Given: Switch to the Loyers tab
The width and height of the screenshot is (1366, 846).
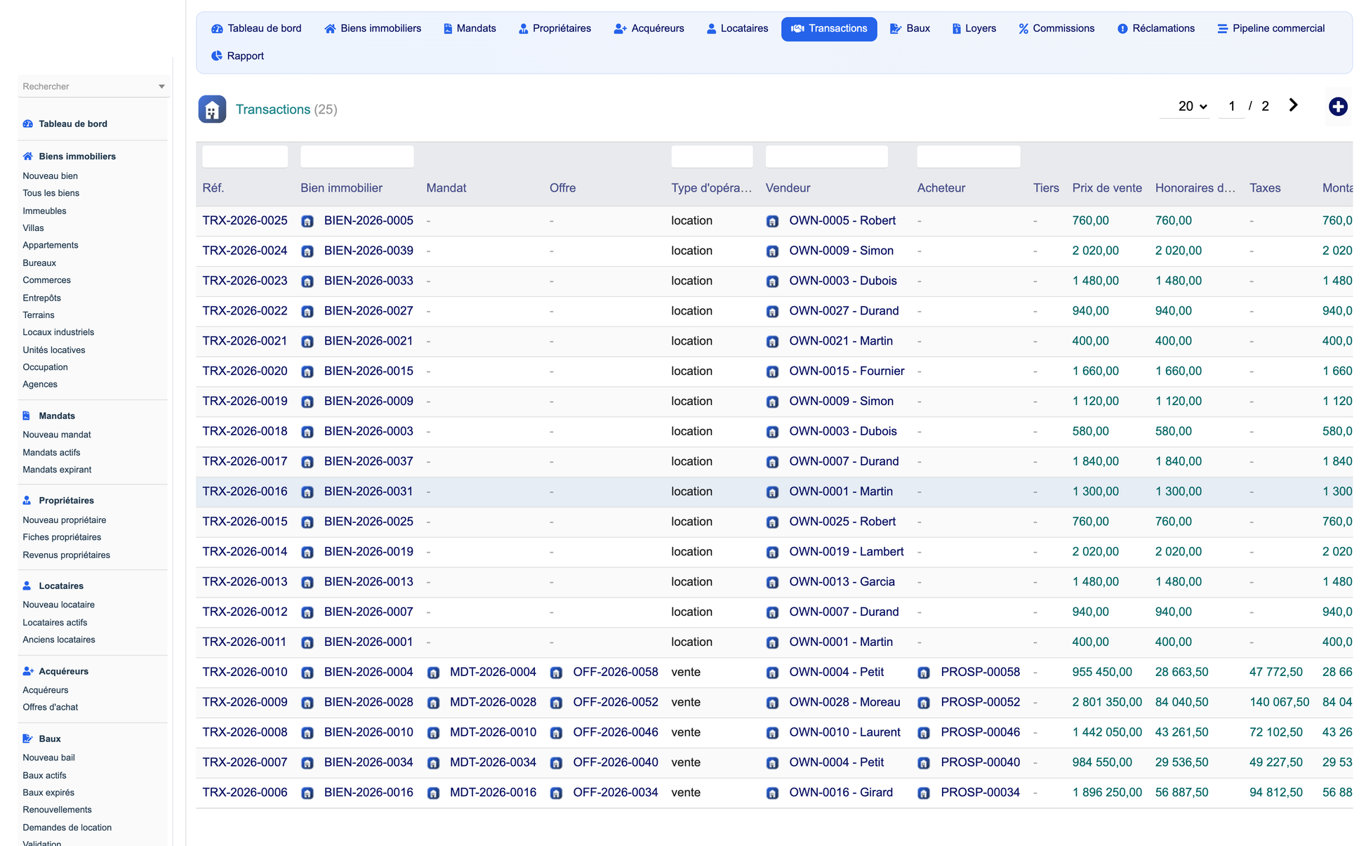Looking at the screenshot, I should (974, 29).
